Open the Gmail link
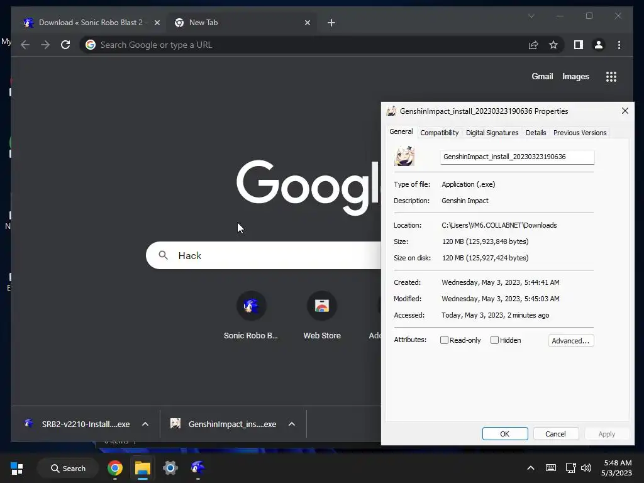644x483 pixels. (x=542, y=76)
